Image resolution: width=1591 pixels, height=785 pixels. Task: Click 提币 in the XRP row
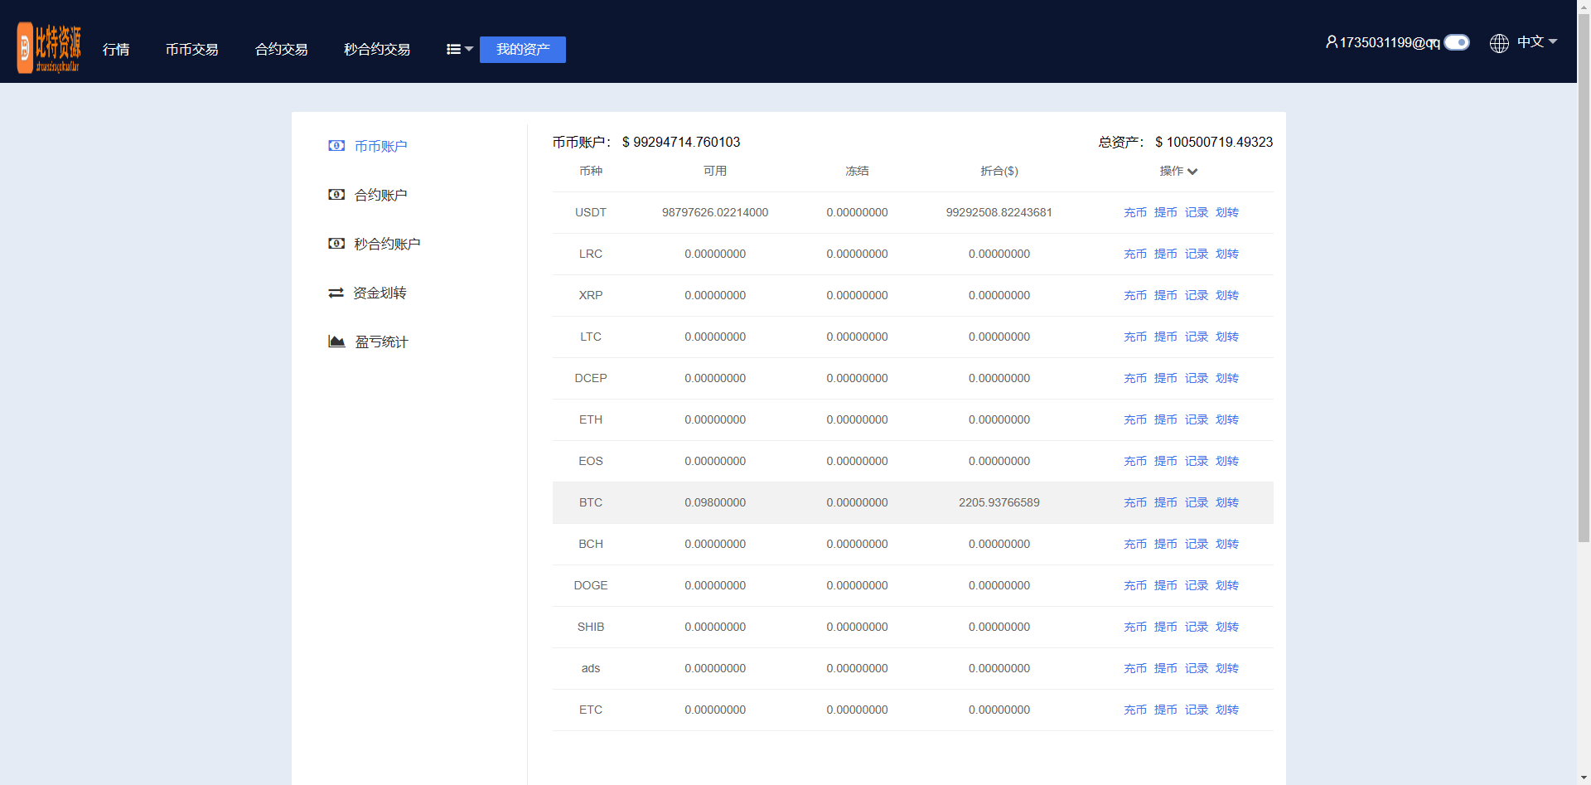click(x=1166, y=295)
